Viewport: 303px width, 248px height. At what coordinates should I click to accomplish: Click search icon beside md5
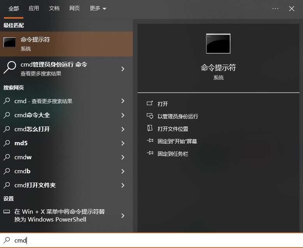tap(7, 143)
